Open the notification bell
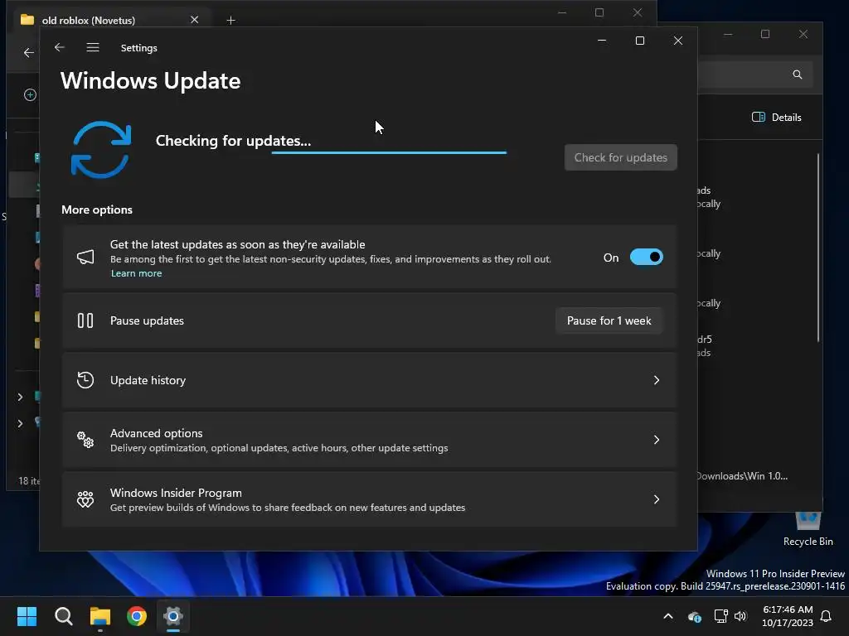 (827, 616)
